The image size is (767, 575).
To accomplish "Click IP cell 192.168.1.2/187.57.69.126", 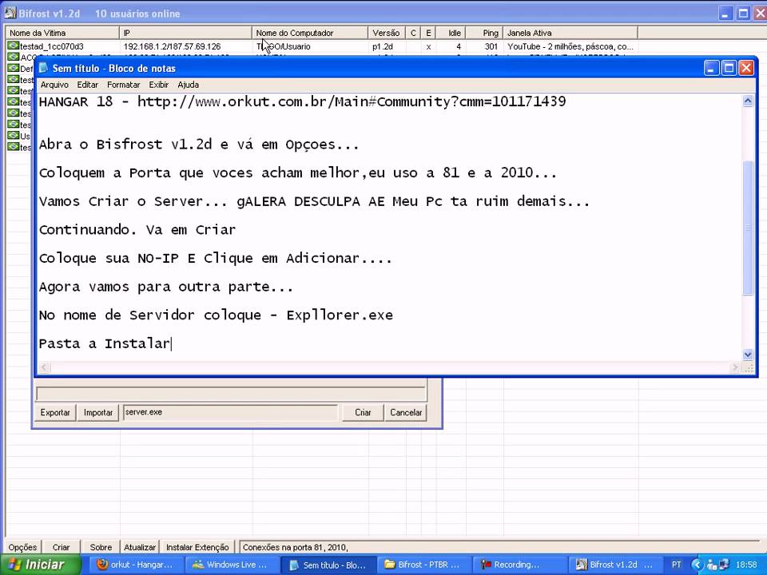I will tap(173, 46).
